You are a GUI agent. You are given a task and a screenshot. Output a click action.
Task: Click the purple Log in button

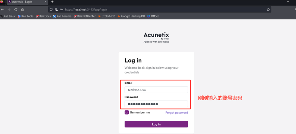pos(156,124)
